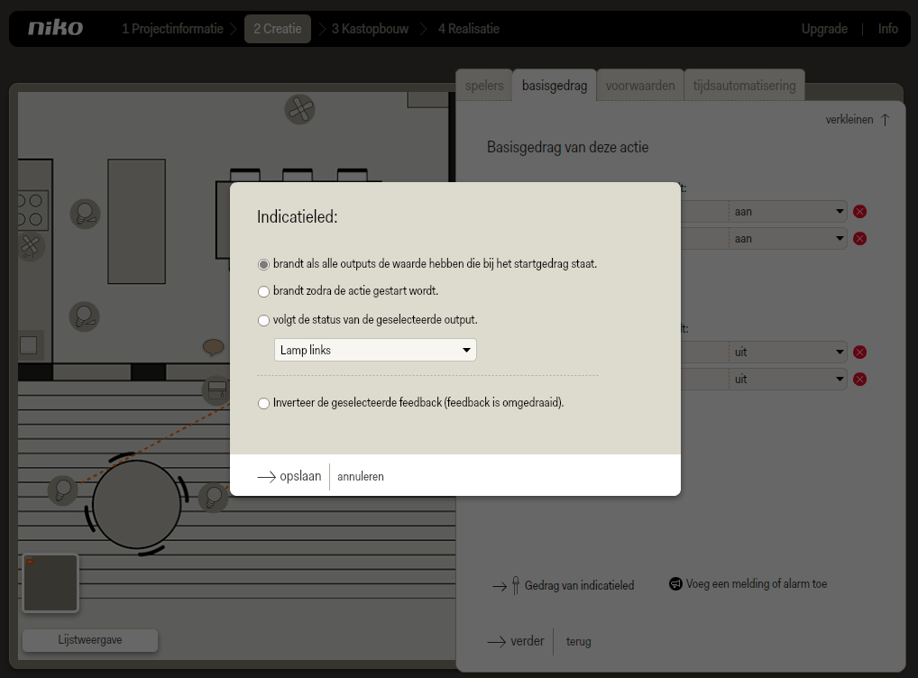Select the ceiling fan icon at top of floor plan

click(x=299, y=109)
